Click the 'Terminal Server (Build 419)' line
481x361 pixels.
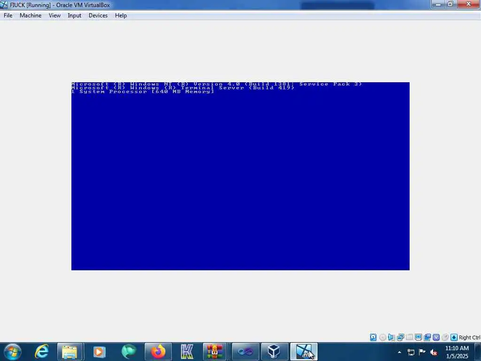(183, 87)
